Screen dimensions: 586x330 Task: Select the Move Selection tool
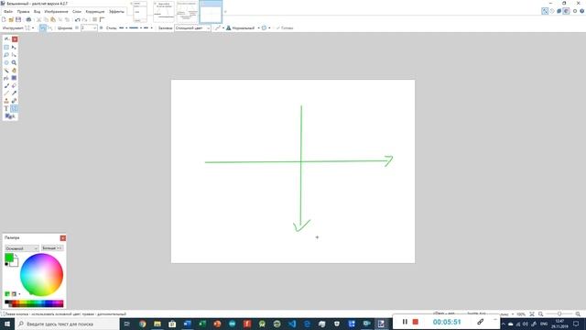pos(14,55)
